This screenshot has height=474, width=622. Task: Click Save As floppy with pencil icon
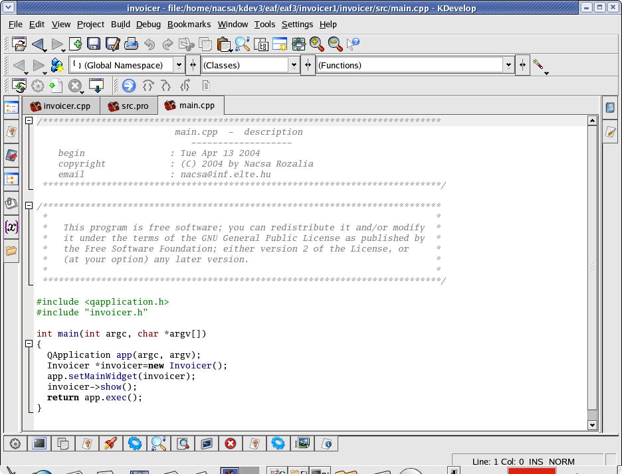click(x=113, y=44)
